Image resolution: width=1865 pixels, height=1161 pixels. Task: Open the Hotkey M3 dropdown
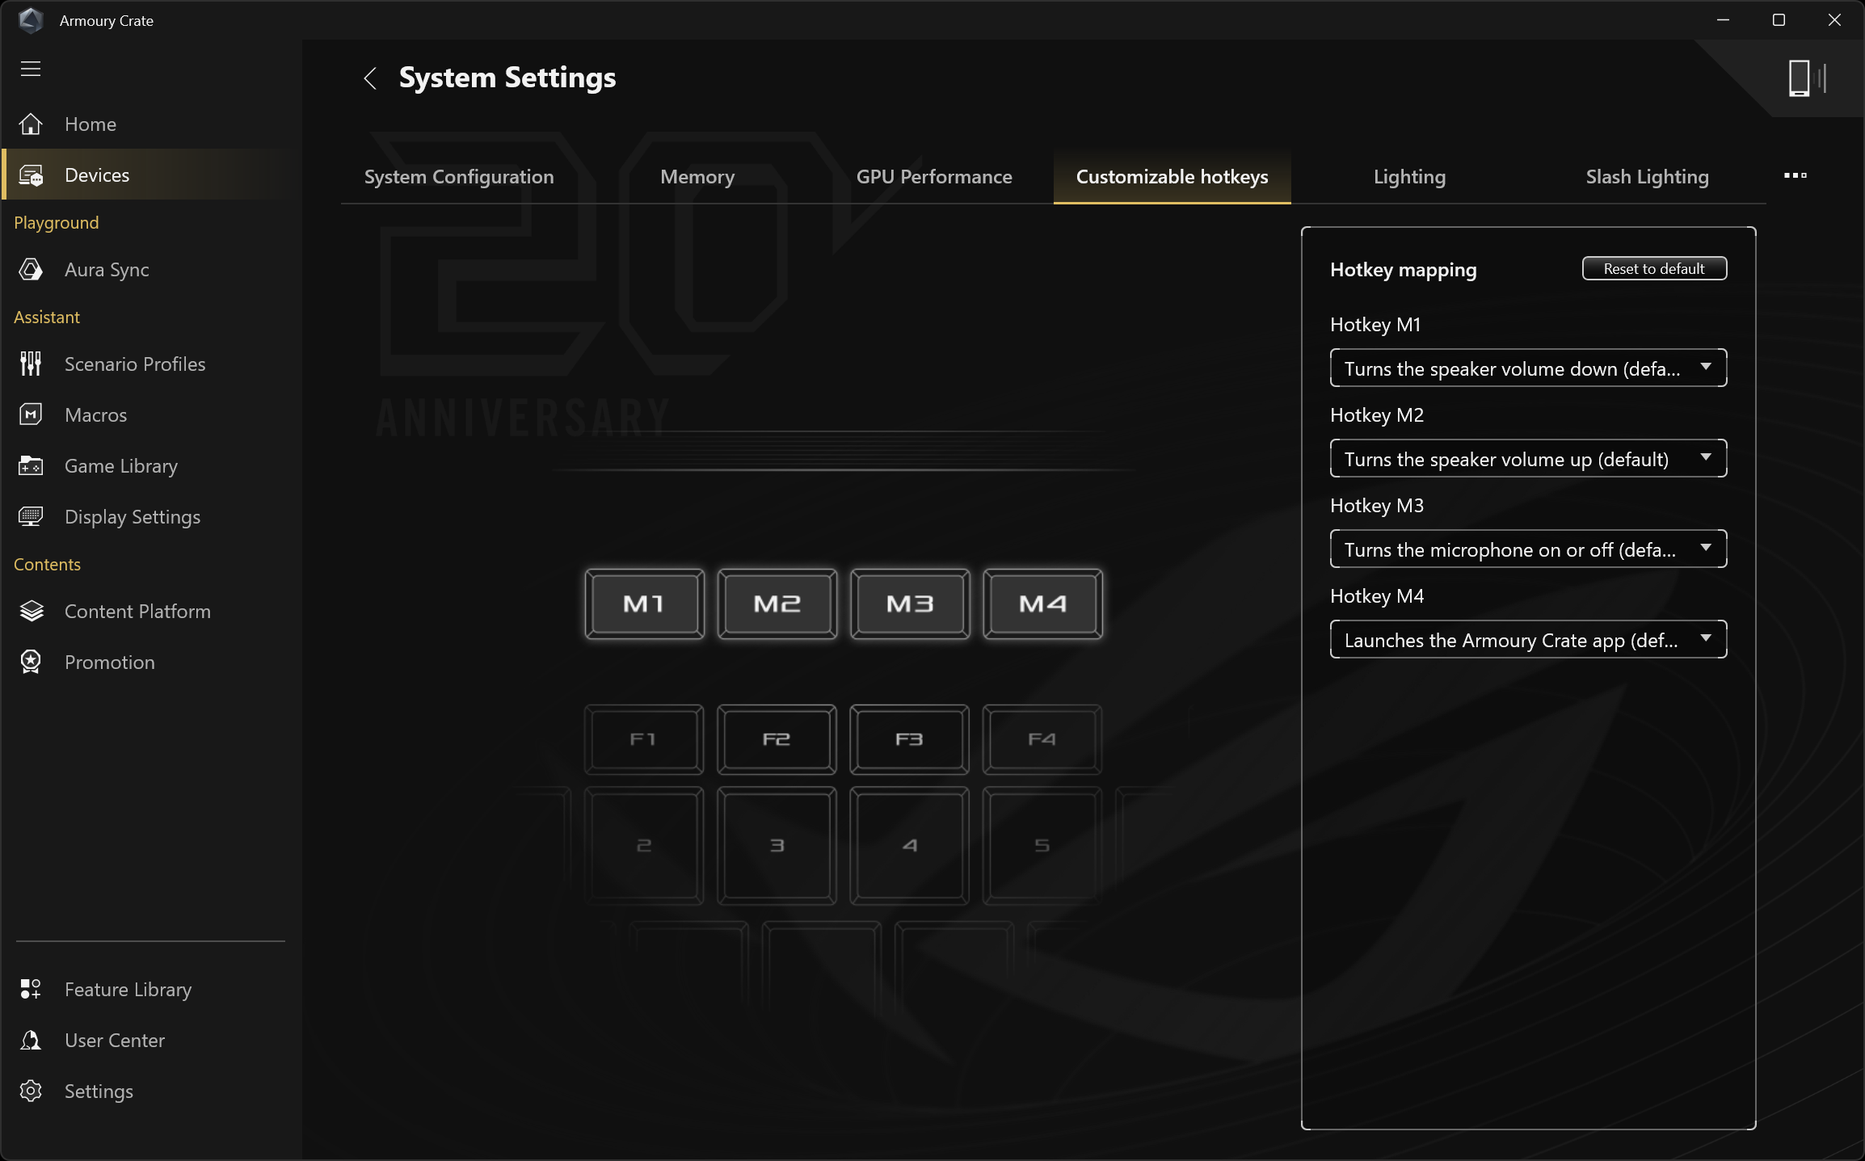(x=1528, y=549)
